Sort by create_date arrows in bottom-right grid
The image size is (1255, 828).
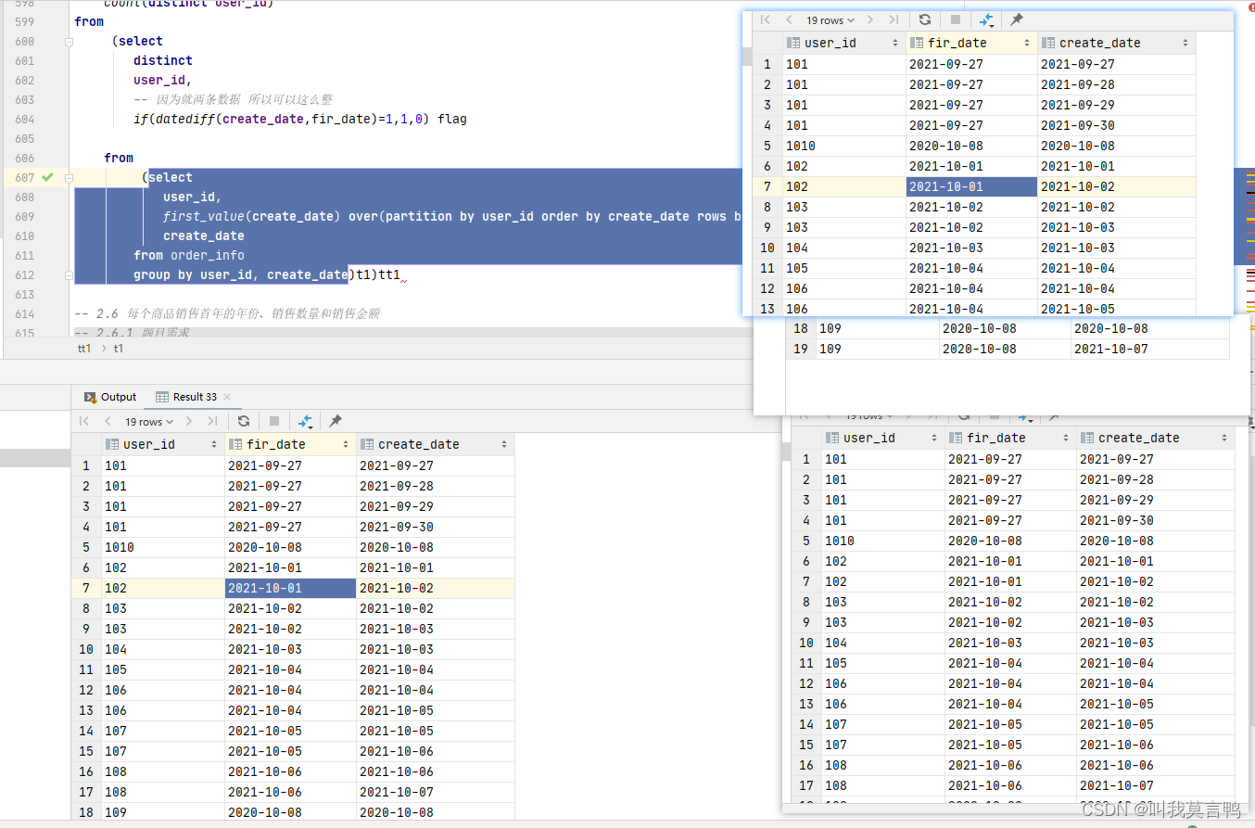click(x=1224, y=439)
